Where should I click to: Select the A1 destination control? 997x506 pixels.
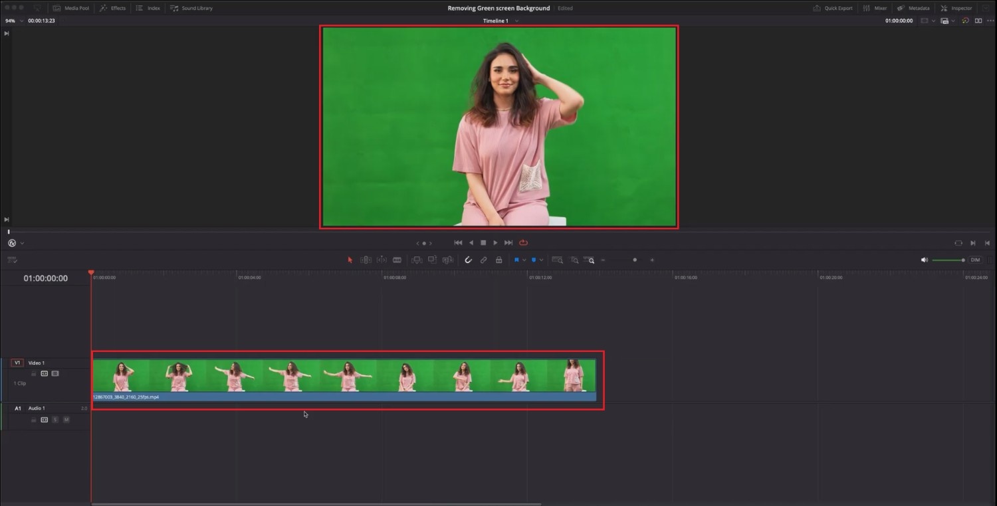pos(18,408)
